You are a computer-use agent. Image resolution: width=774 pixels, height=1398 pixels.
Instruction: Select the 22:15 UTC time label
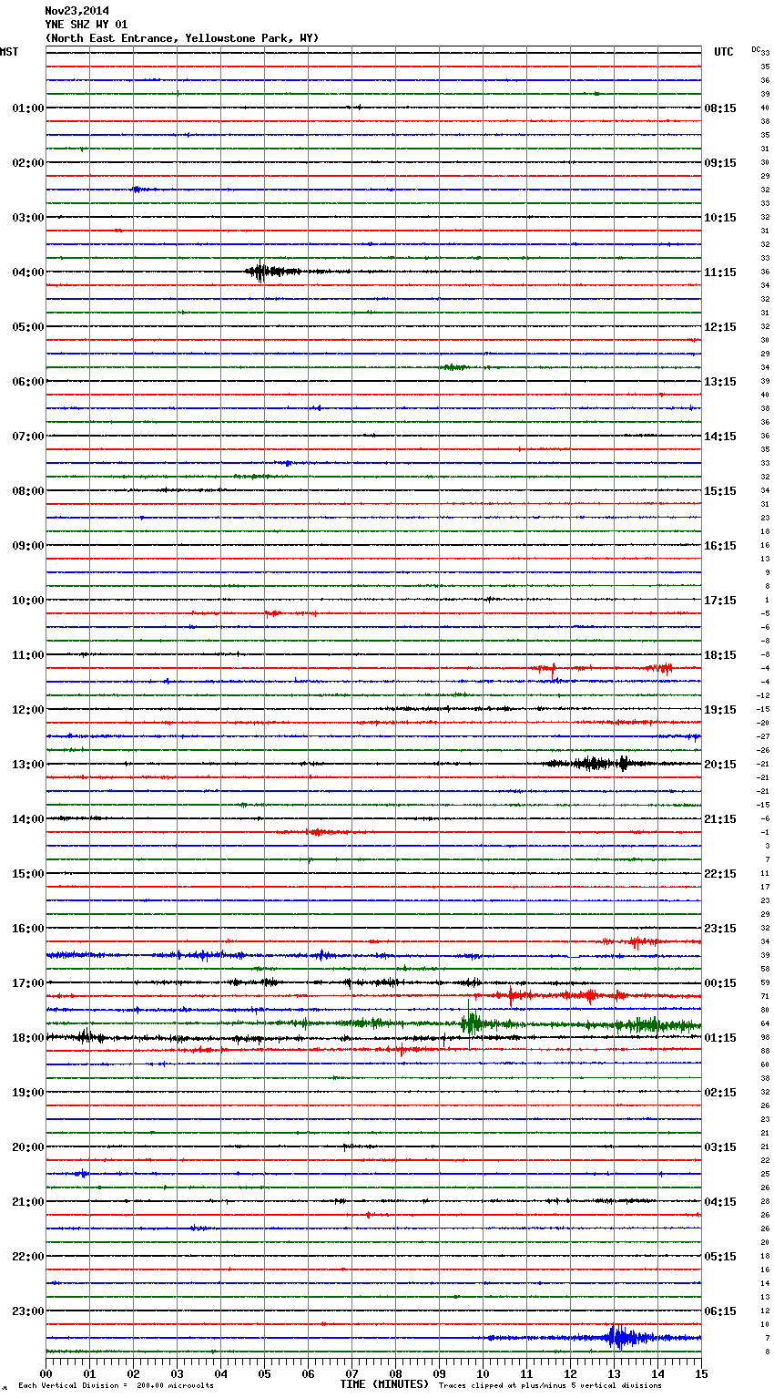(x=720, y=874)
